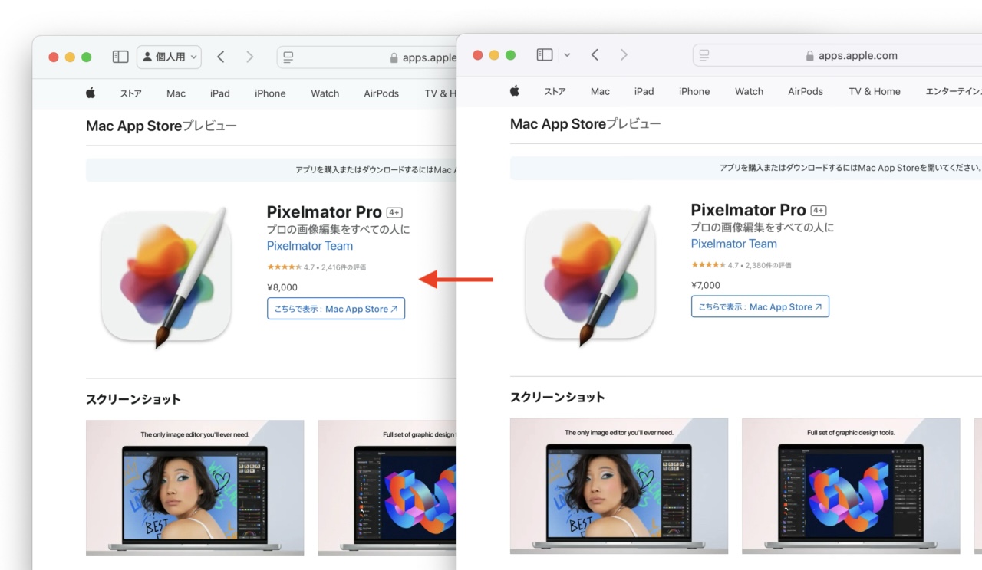Open AirPods in the right window nav
The image size is (982, 570).
tap(806, 91)
